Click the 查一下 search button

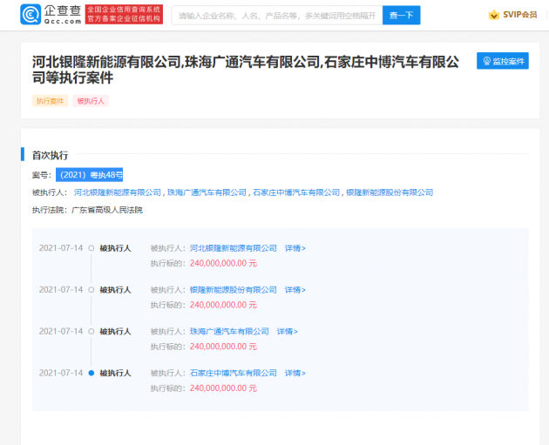click(401, 16)
